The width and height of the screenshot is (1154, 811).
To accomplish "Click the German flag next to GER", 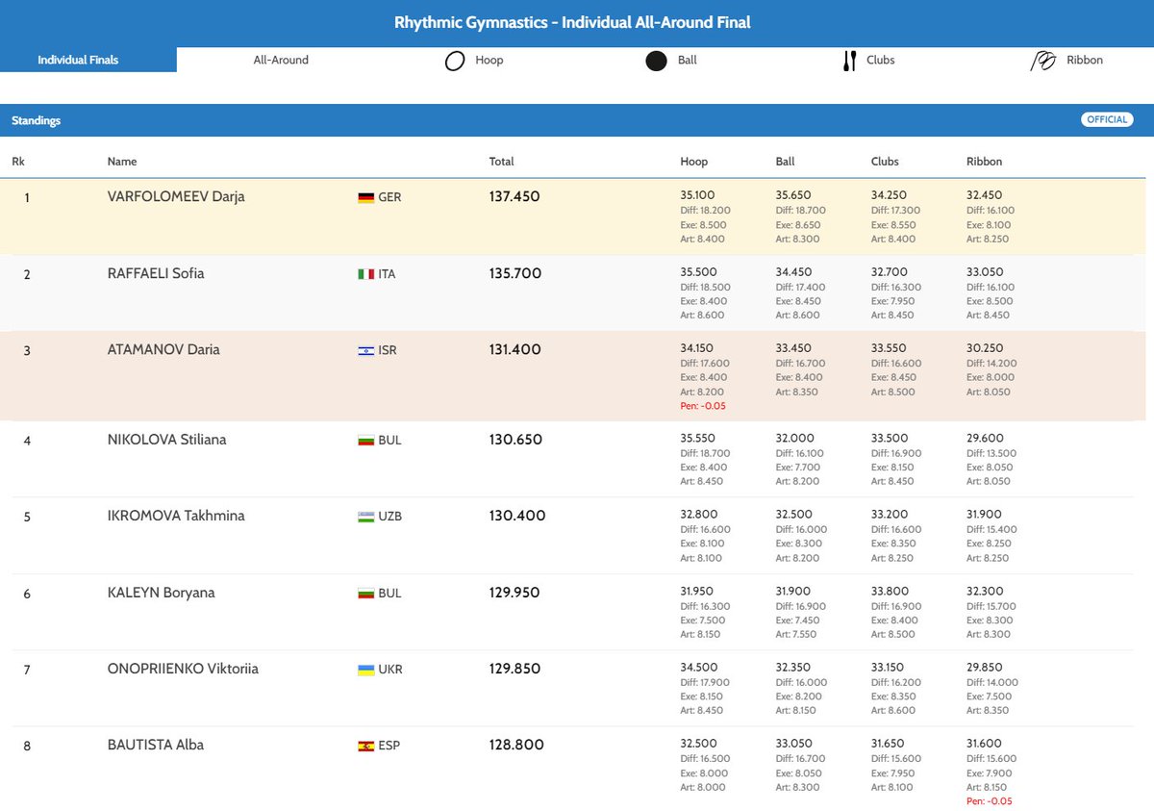I will [365, 197].
